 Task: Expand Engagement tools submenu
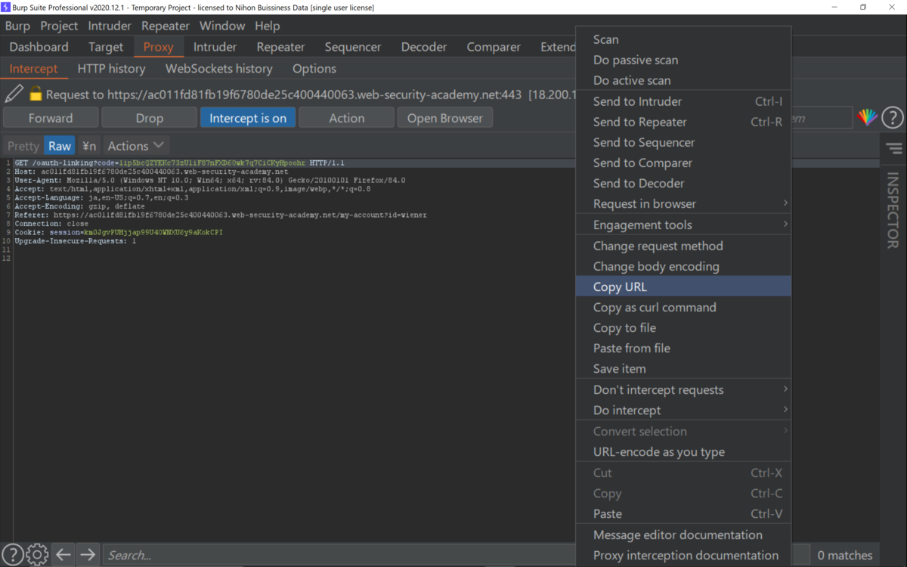pyautogui.click(x=683, y=225)
